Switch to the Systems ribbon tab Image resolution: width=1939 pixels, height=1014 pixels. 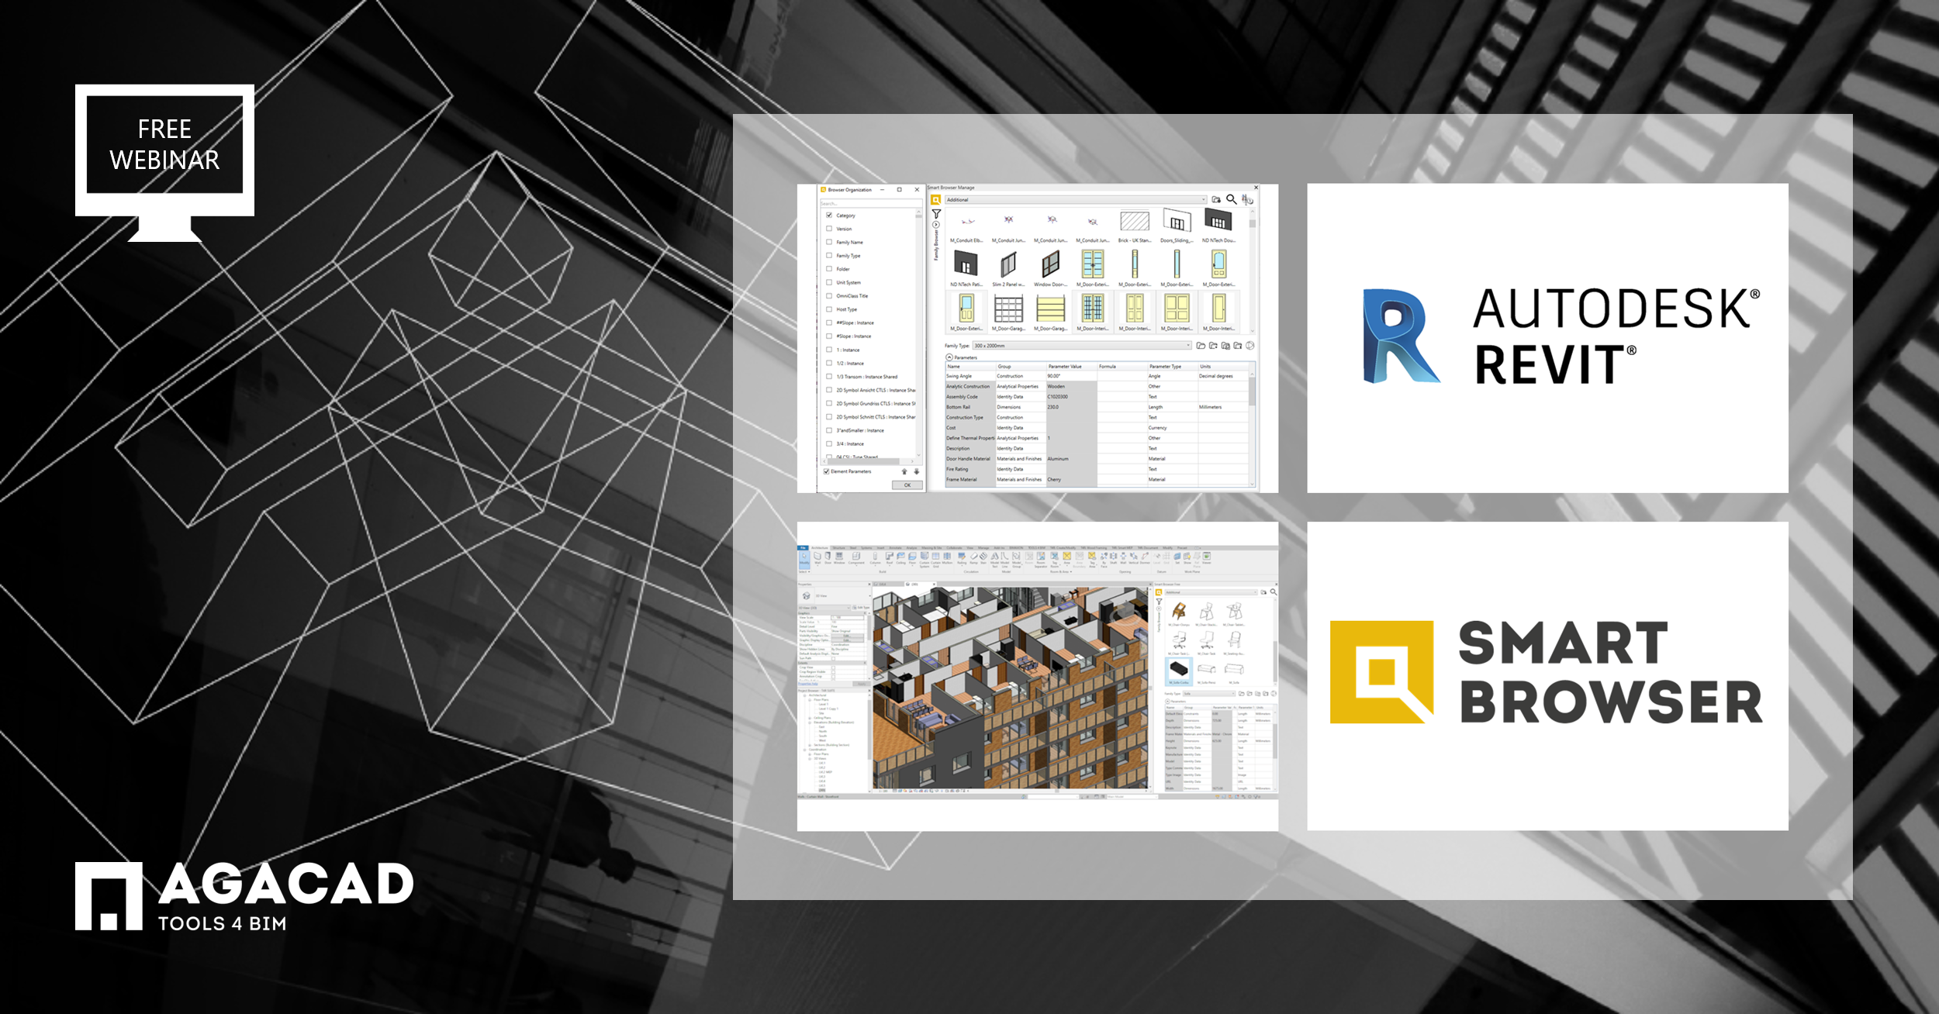866,547
